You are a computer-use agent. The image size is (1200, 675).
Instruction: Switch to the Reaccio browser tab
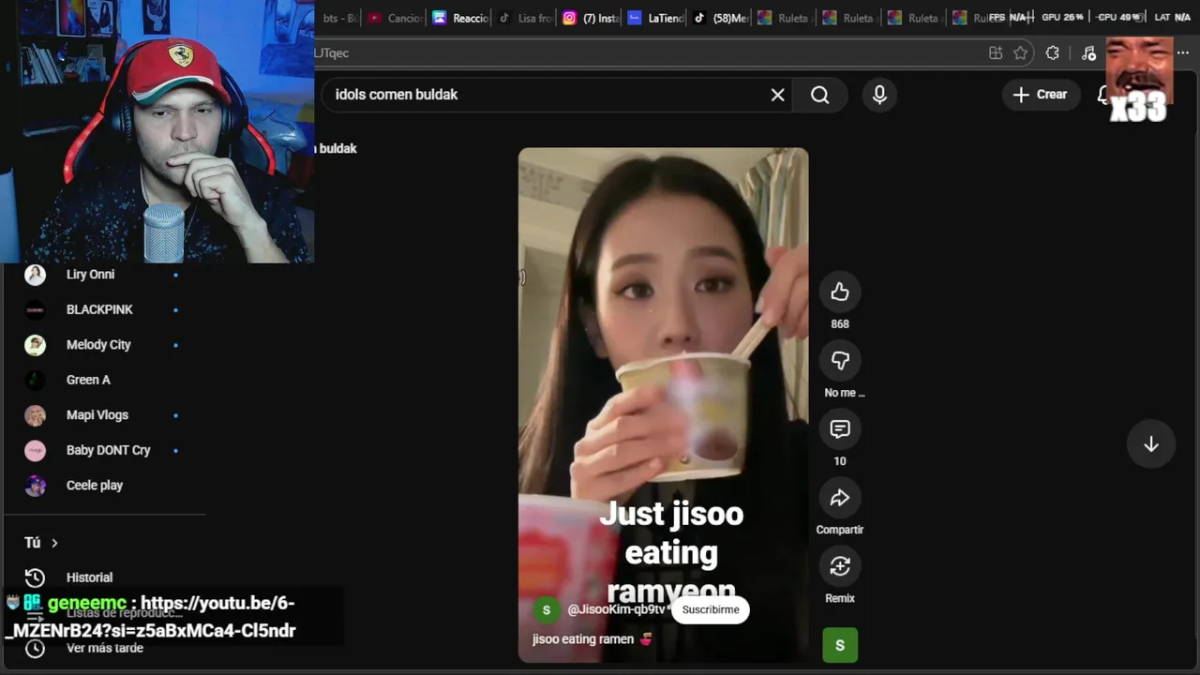point(459,18)
